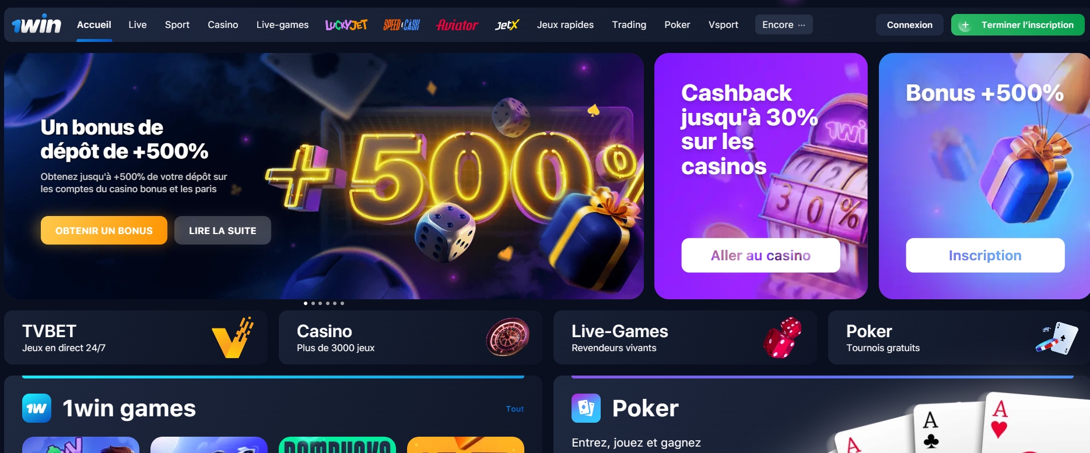Image resolution: width=1090 pixels, height=453 pixels.
Task: Launch Aviator from the top navigation
Action: click(457, 24)
